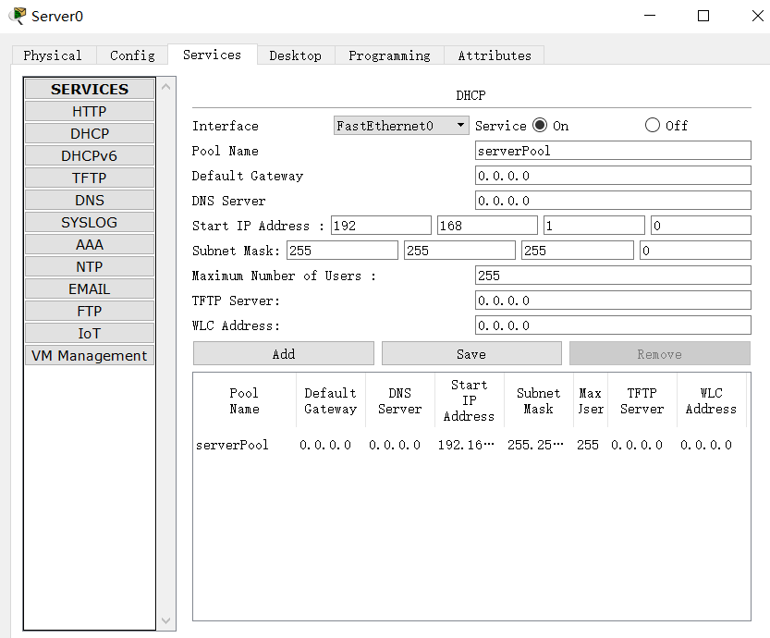Click the Server0 app icon in title bar

click(x=18, y=16)
